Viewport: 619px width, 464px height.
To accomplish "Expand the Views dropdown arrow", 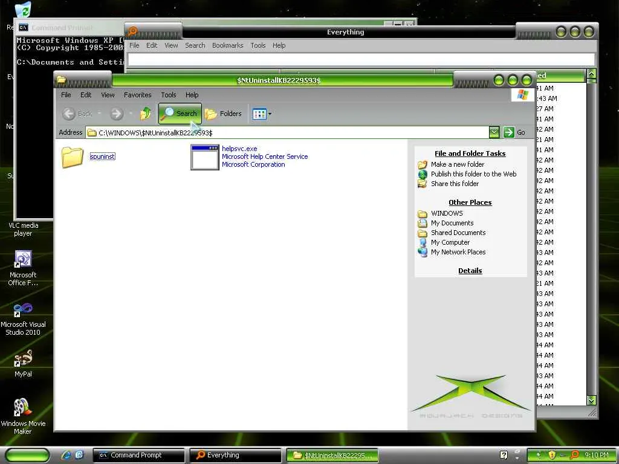I will pos(270,114).
